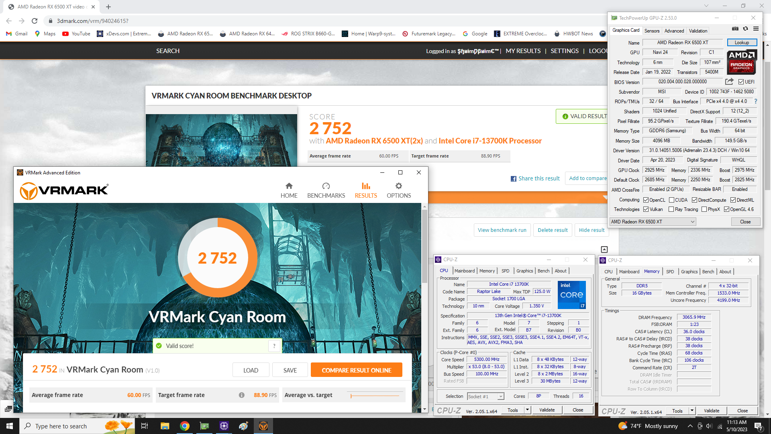Viewport: 771px width, 434px height.
Task: Click the browser address bar
Action: (321, 21)
